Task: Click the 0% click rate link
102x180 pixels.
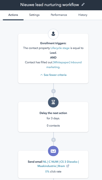Action: point(47,171)
